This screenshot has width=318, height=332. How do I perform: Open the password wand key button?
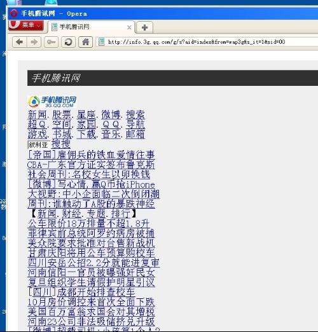coord(51,42)
